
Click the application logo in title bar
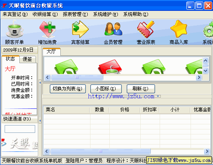coord(4,6)
